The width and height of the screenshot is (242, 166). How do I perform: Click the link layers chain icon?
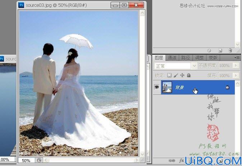[172, 161]
